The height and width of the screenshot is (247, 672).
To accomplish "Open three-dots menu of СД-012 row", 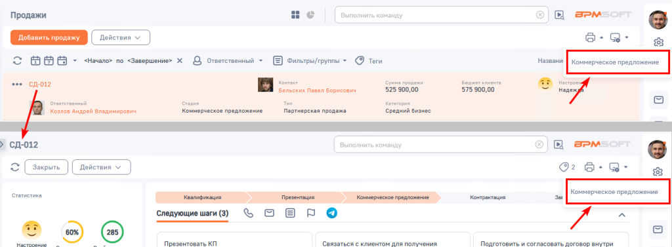I will point(17,85).
